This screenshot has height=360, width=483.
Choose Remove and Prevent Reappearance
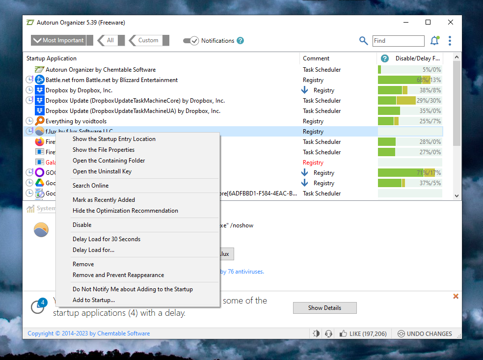coord(118,275)
